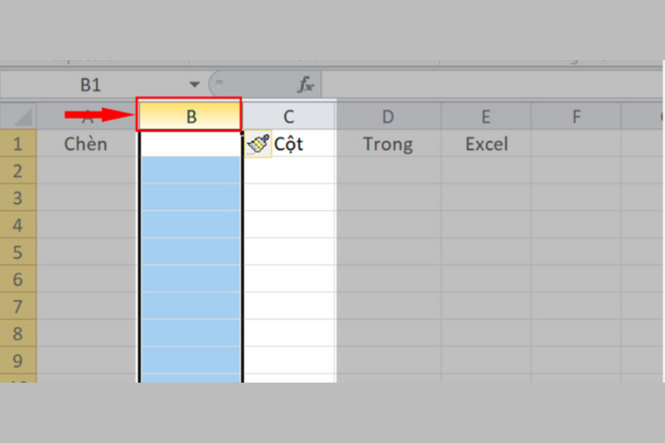
Task: Click cell F1
Action: click(576, 144)
